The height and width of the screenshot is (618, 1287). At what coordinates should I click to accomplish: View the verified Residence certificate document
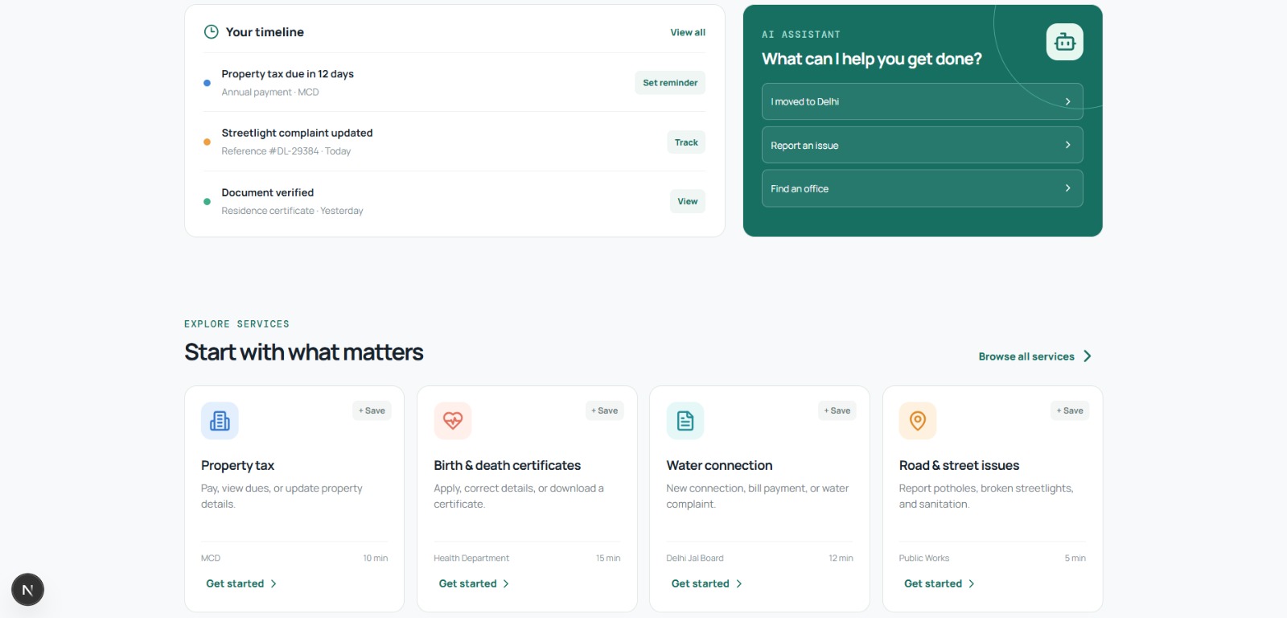click(x=688, y=201)
